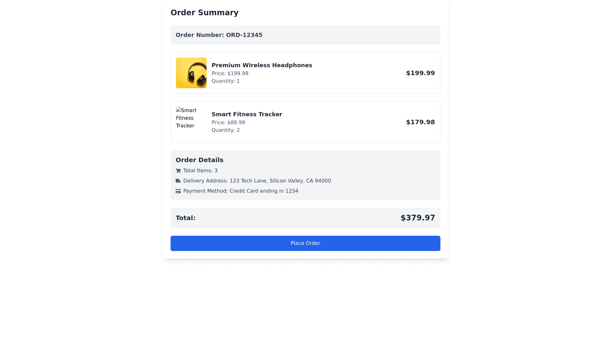This screenshot has width=611, height=344.
Task: Click the $179.98 fitness tracker subtotal
Action: 420,122
